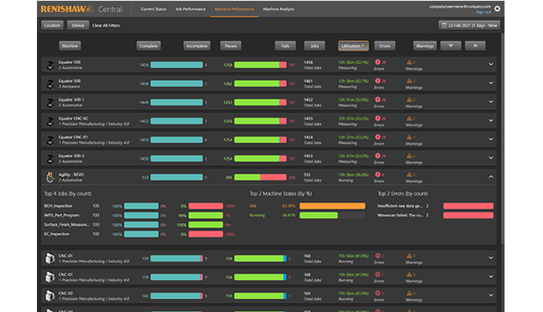543x312 pixels.
Task: Expand the Equator 500 Aerospace row
Action: coord(491,83)
